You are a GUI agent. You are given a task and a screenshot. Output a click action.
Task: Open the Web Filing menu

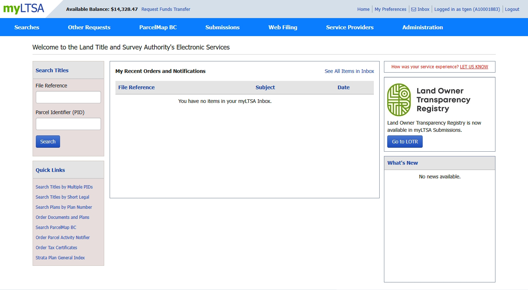(283, 27)
